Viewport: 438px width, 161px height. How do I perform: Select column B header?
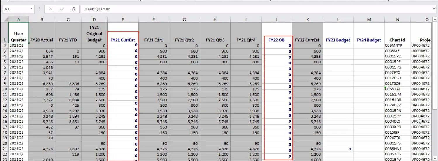pos(42,20)
